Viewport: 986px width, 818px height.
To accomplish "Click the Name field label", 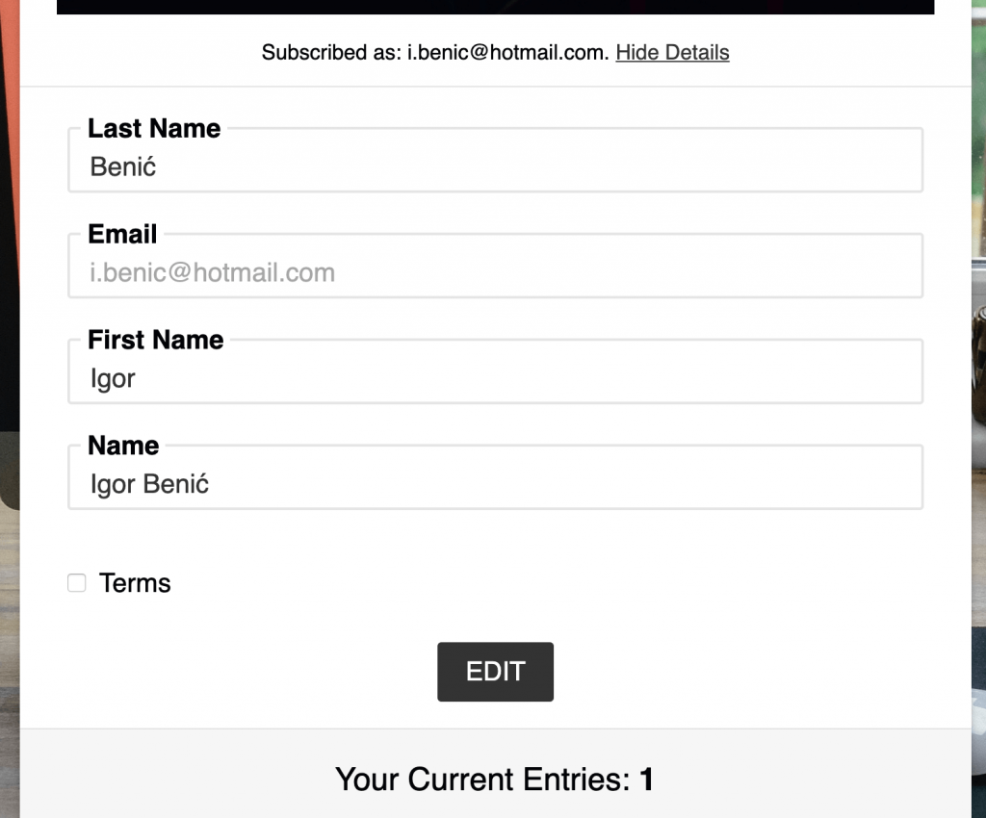I will (x=123, y=445).
